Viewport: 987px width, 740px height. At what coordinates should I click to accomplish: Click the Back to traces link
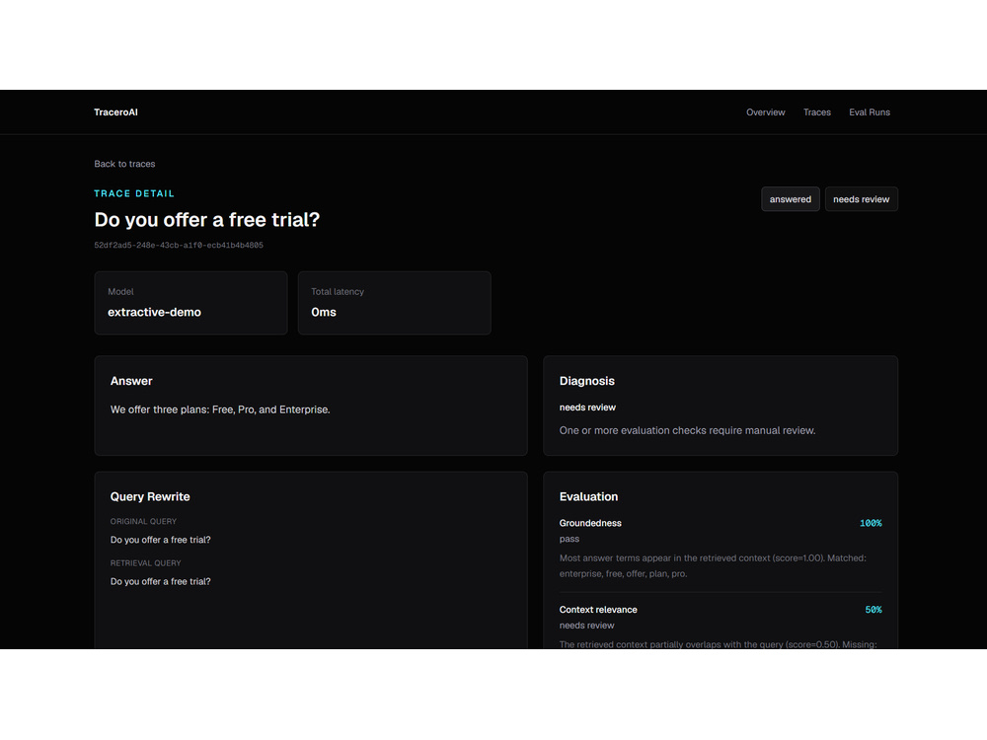tap(124, 164)
